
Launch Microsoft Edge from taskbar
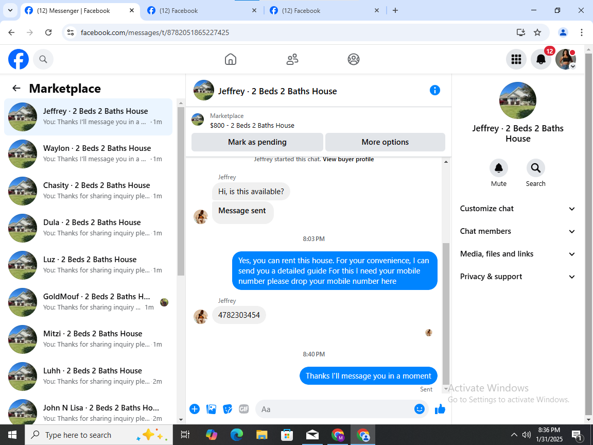point(236,435)
